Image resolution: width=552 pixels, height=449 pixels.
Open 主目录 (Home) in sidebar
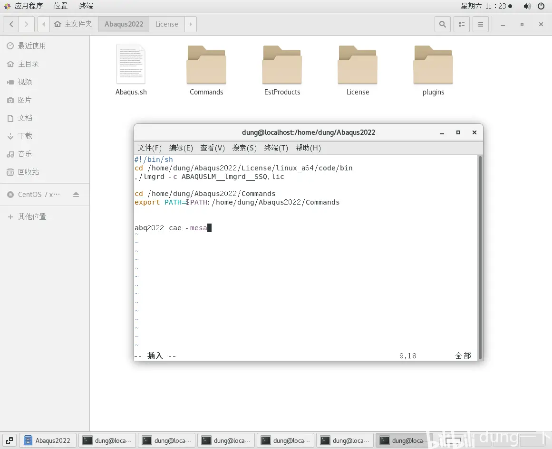pos(45,64)
